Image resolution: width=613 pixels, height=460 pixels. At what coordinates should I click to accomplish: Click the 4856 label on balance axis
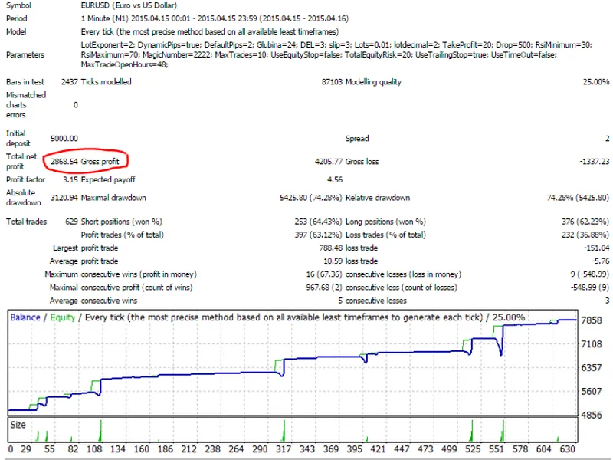(592, 415)
